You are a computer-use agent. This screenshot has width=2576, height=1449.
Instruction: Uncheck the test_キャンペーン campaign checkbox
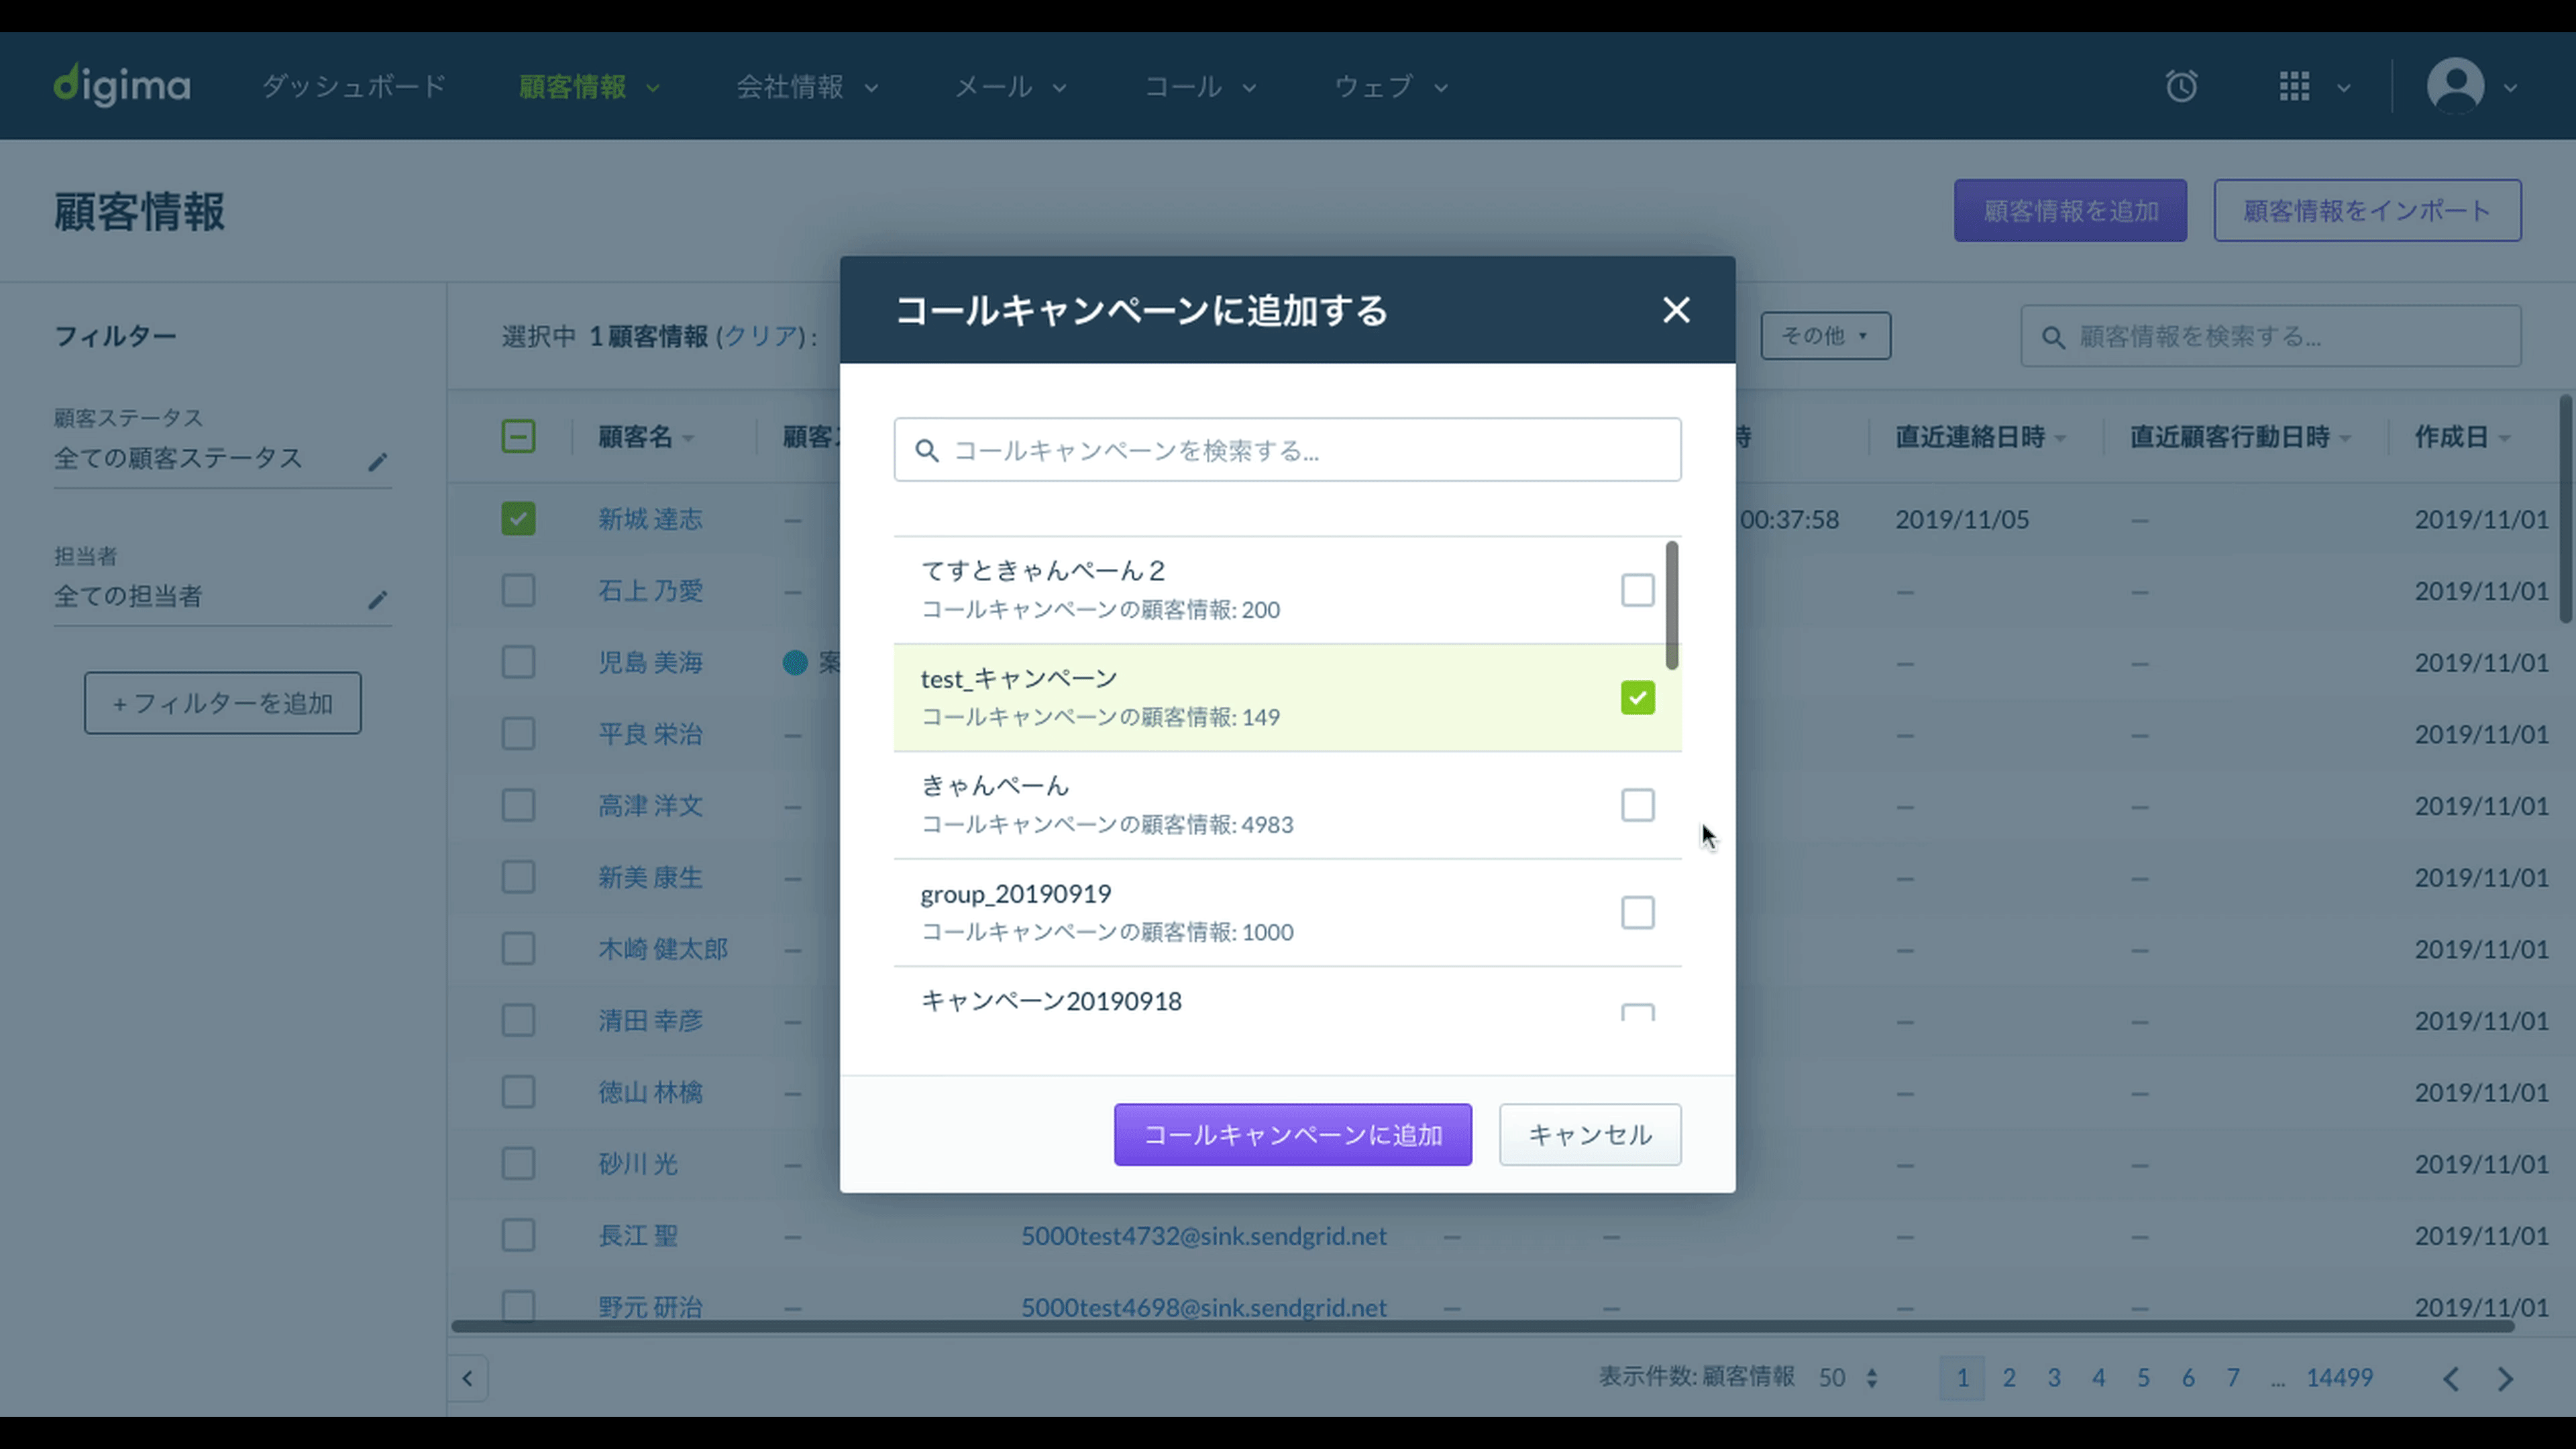pyautogui.click(x=1637, y=698)
